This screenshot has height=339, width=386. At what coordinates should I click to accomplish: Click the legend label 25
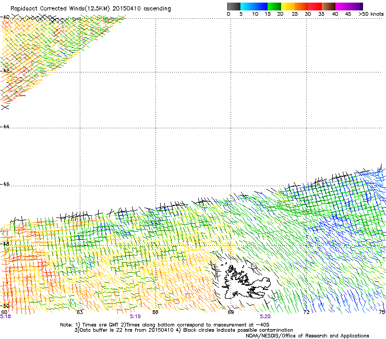pyautogui.click(x=295, y=14)
